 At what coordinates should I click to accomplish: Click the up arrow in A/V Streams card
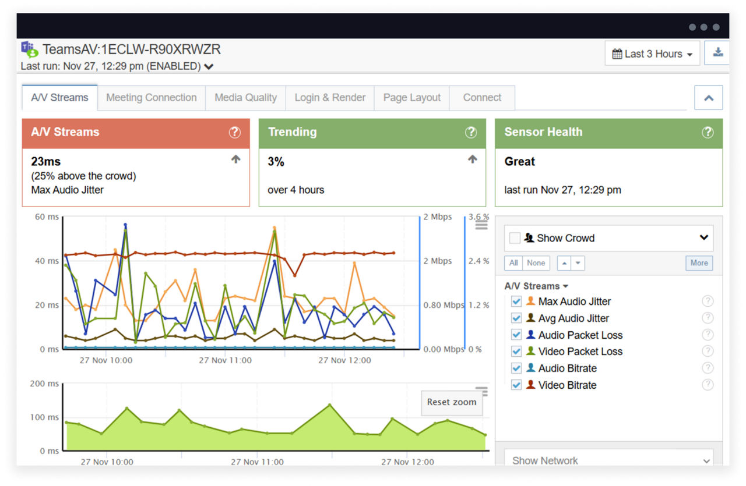tap(235, 159)
